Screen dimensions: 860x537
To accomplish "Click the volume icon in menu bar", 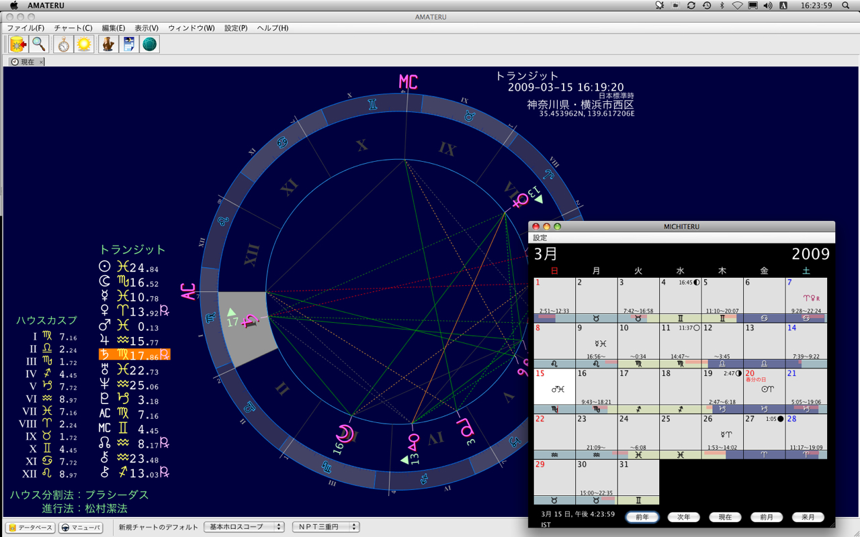I will 768,5.
